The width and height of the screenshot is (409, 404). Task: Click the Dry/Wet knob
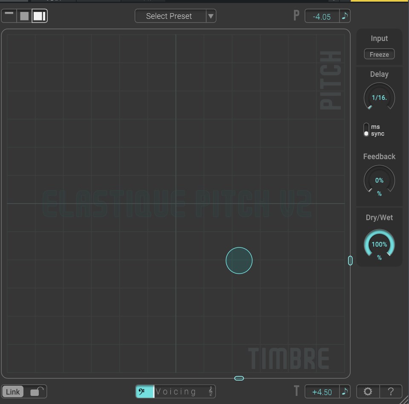click(x=379, y=245)
